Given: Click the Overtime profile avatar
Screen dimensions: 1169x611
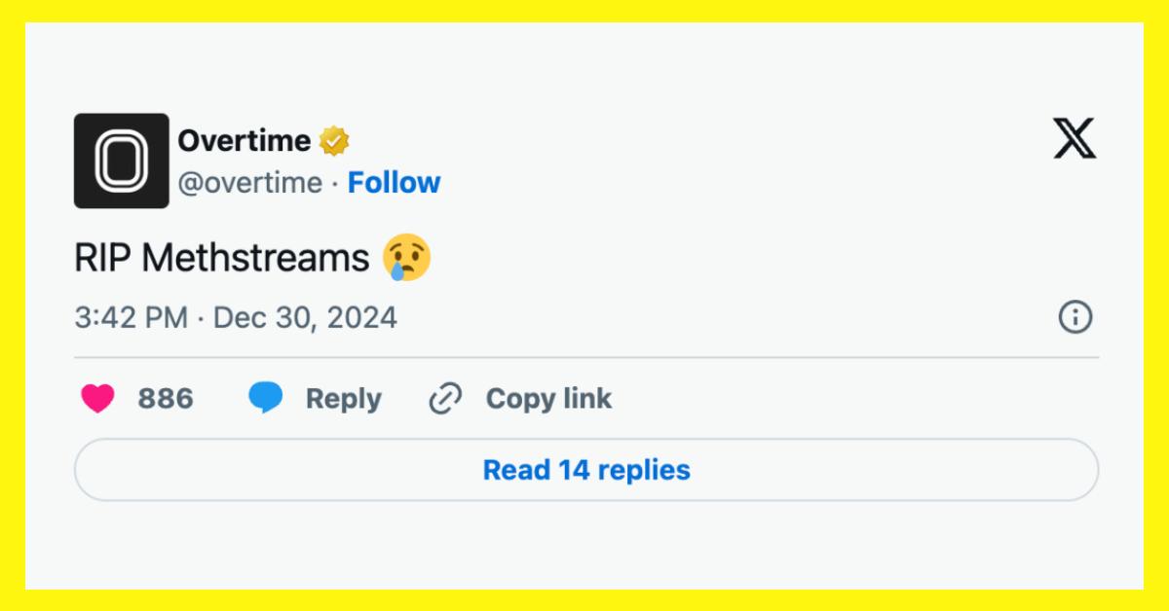Looking at the screenshot, I should [x=121, y=161].
